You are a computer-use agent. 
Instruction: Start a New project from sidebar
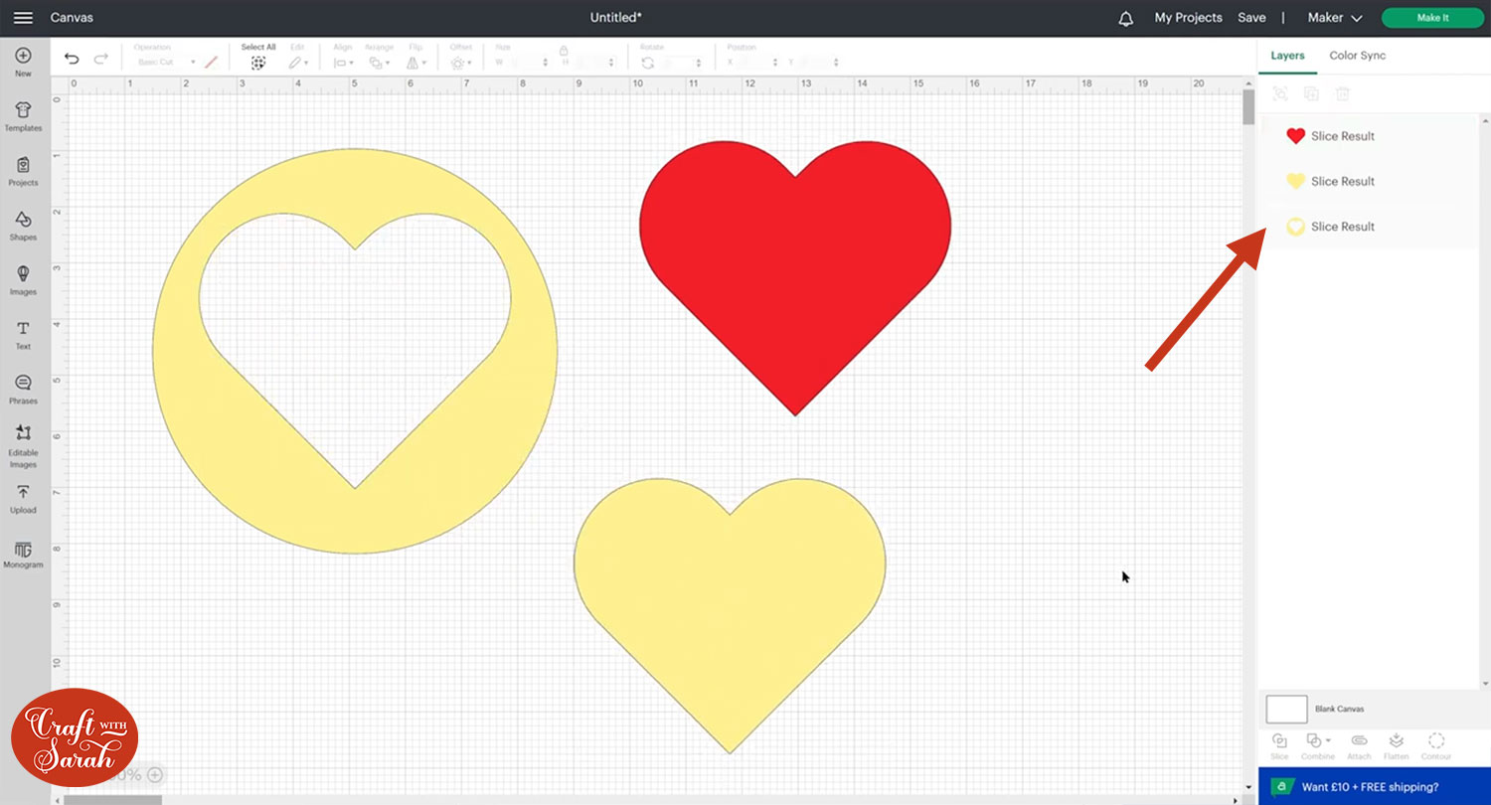point(23,62)
